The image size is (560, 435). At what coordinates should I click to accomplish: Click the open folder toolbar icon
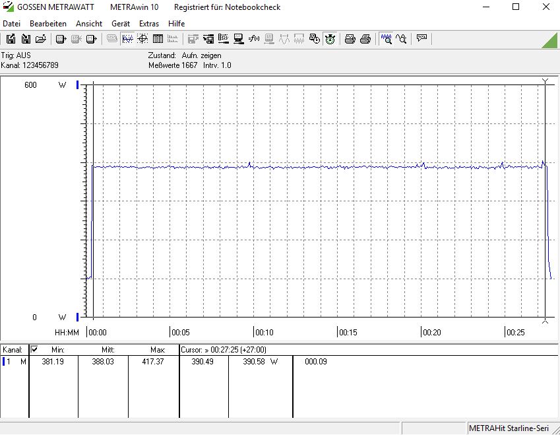[41, 39]
